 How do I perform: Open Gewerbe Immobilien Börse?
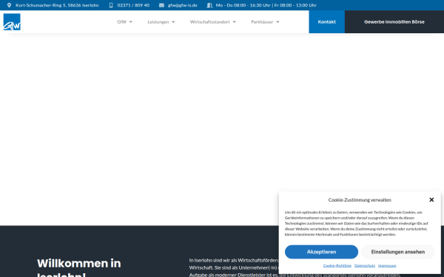click(394, 21)
